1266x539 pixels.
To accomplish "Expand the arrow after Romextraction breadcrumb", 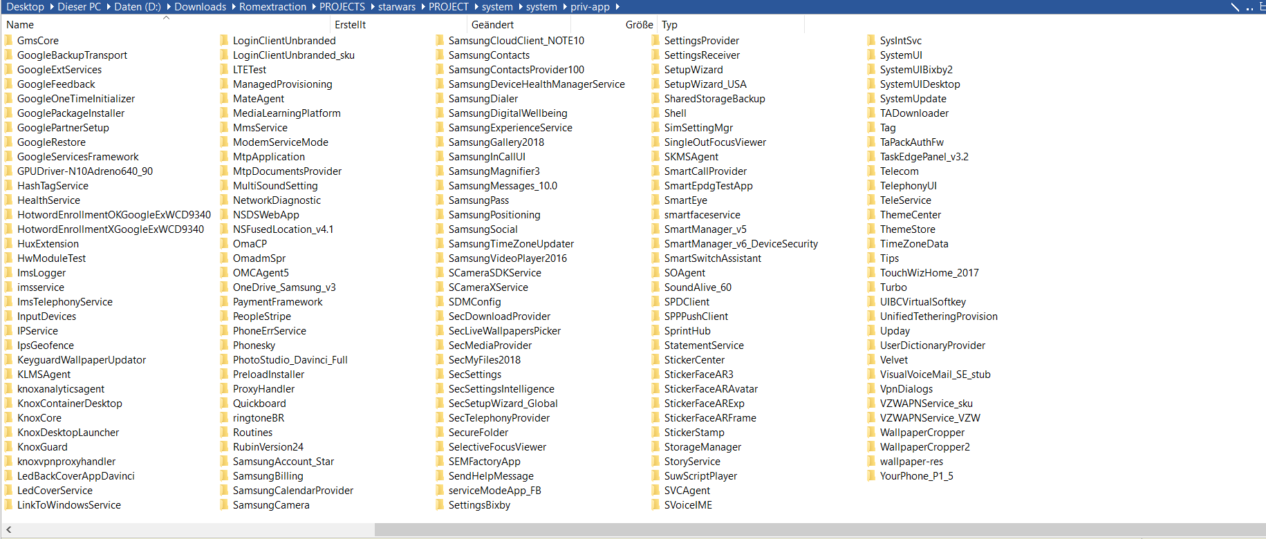I will tap(313, 7).
